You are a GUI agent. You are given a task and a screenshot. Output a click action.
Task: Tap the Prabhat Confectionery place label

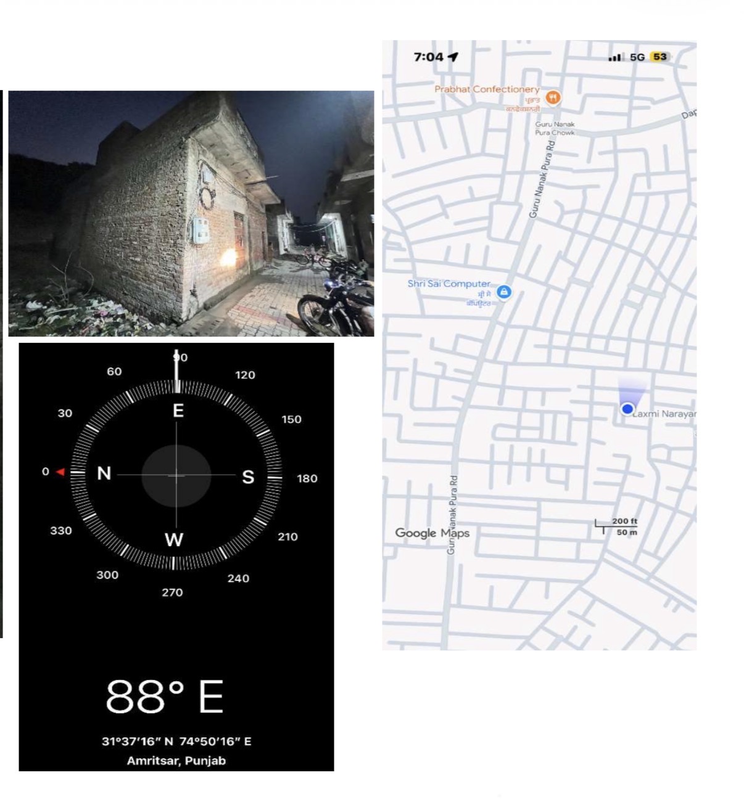pyautogui.click(x=487, y=89)
